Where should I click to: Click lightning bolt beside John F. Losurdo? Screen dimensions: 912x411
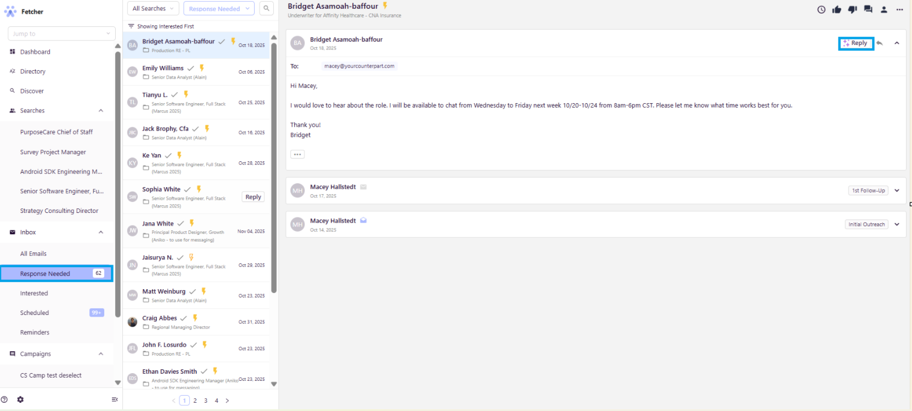point(205,345)
